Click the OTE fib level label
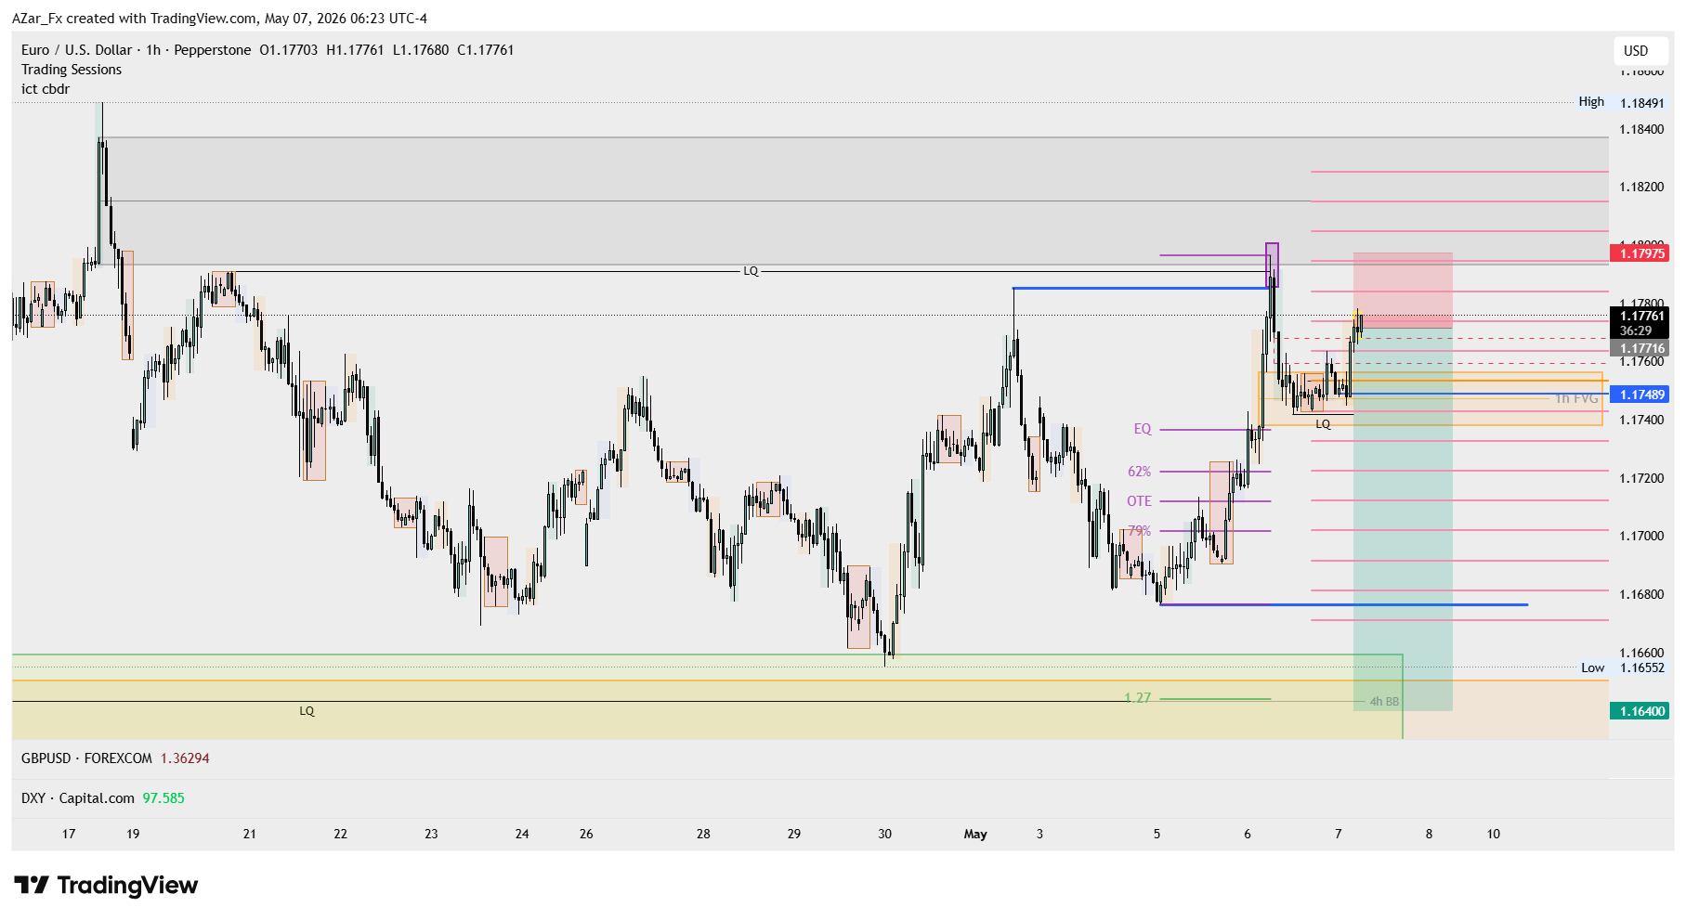1686x920 pixels. point(1139,501)
